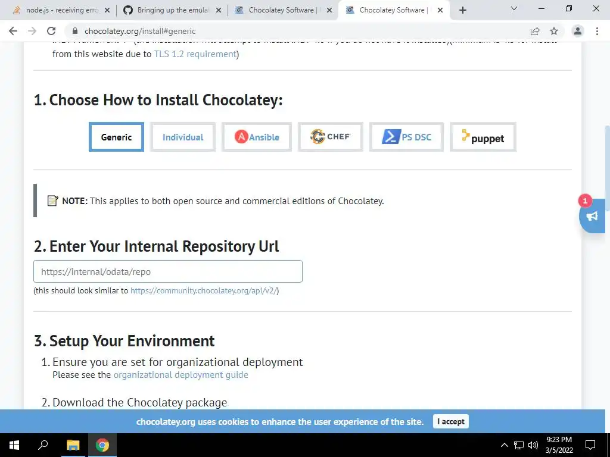This screenshot has height=457, width=610.
Task: Open a new browser tab
Action: tap(462, 10)
